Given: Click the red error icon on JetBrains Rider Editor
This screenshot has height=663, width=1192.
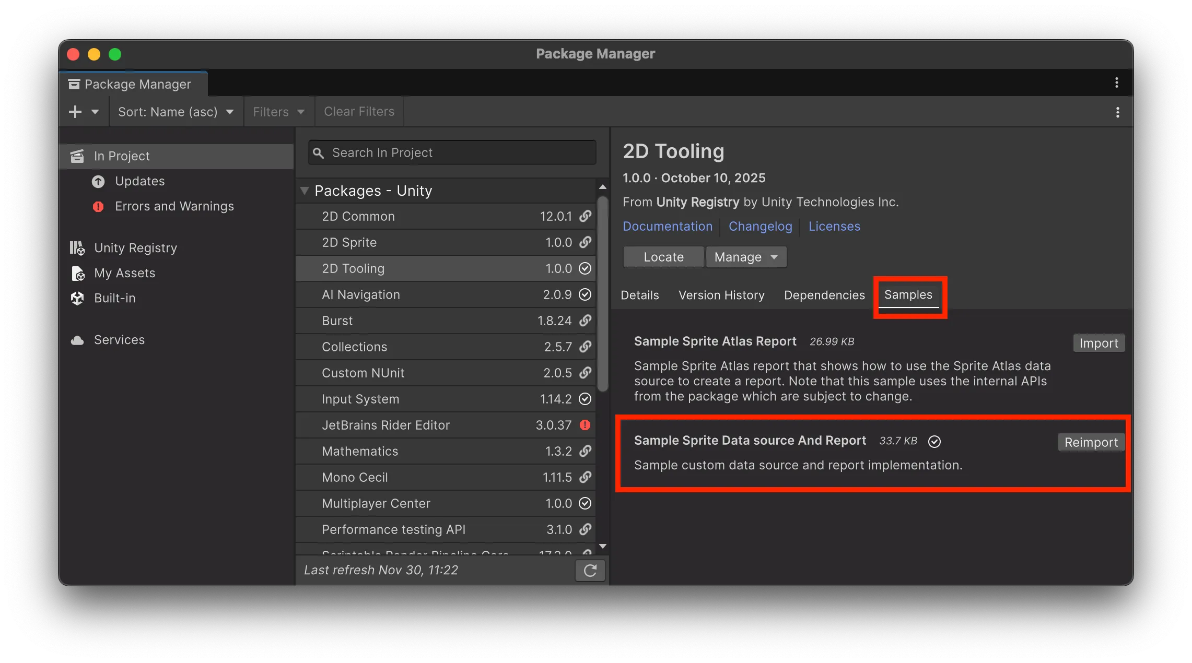Looking at the screenshot, I should pyautogui.click(x=585, y=425).
